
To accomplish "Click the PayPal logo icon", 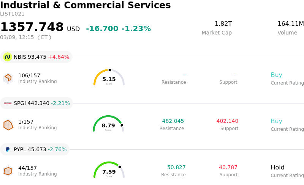I will pyautogui.click(x=8, y=149).
